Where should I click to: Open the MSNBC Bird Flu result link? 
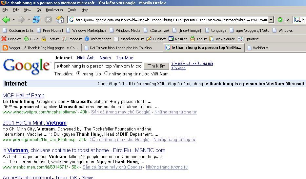click(84, 150)
